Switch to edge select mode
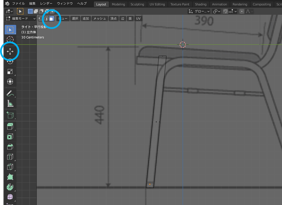Viewport: 282px width, 205px height. pyautogui.click(x=47, y=19)
